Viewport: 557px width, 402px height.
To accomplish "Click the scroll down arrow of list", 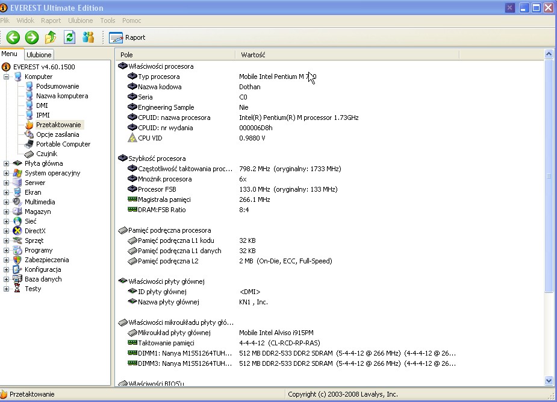I will click(549, 380).
